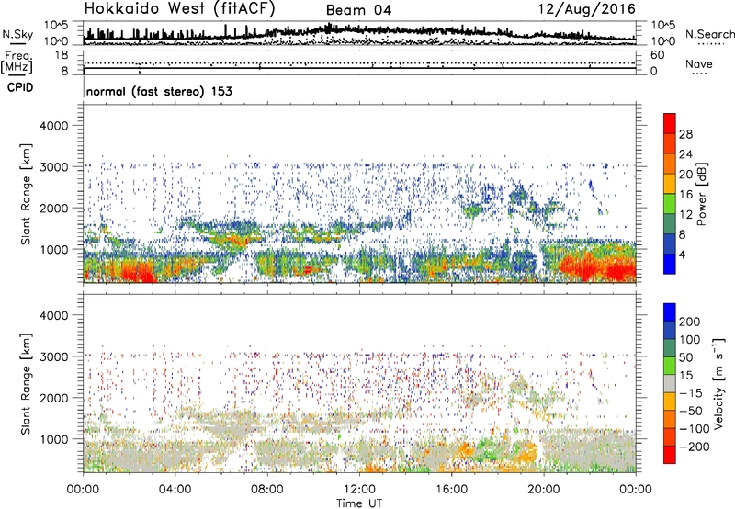Click the 'Slant Range [km]' label of power panel

click(26, 194)
